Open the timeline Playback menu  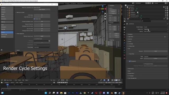coord(7,83)
